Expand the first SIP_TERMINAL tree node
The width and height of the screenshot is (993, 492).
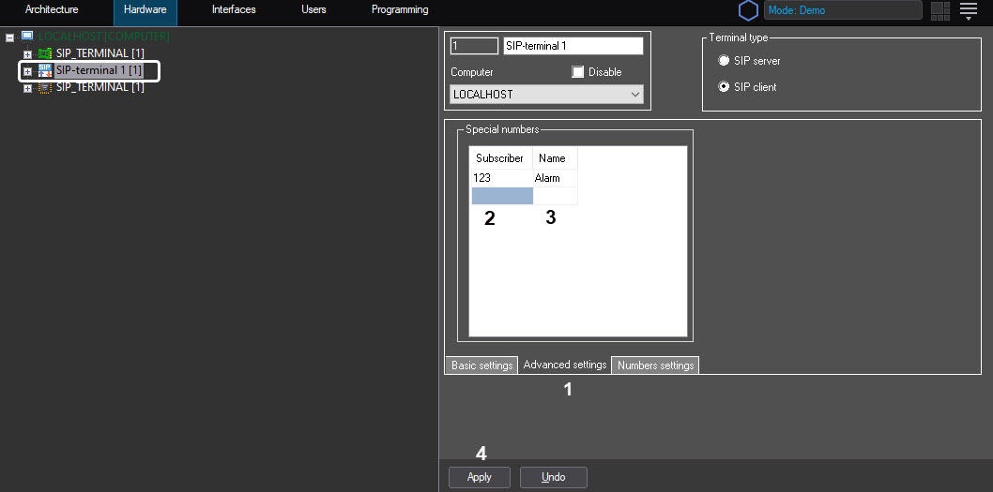tap(27, 54)
